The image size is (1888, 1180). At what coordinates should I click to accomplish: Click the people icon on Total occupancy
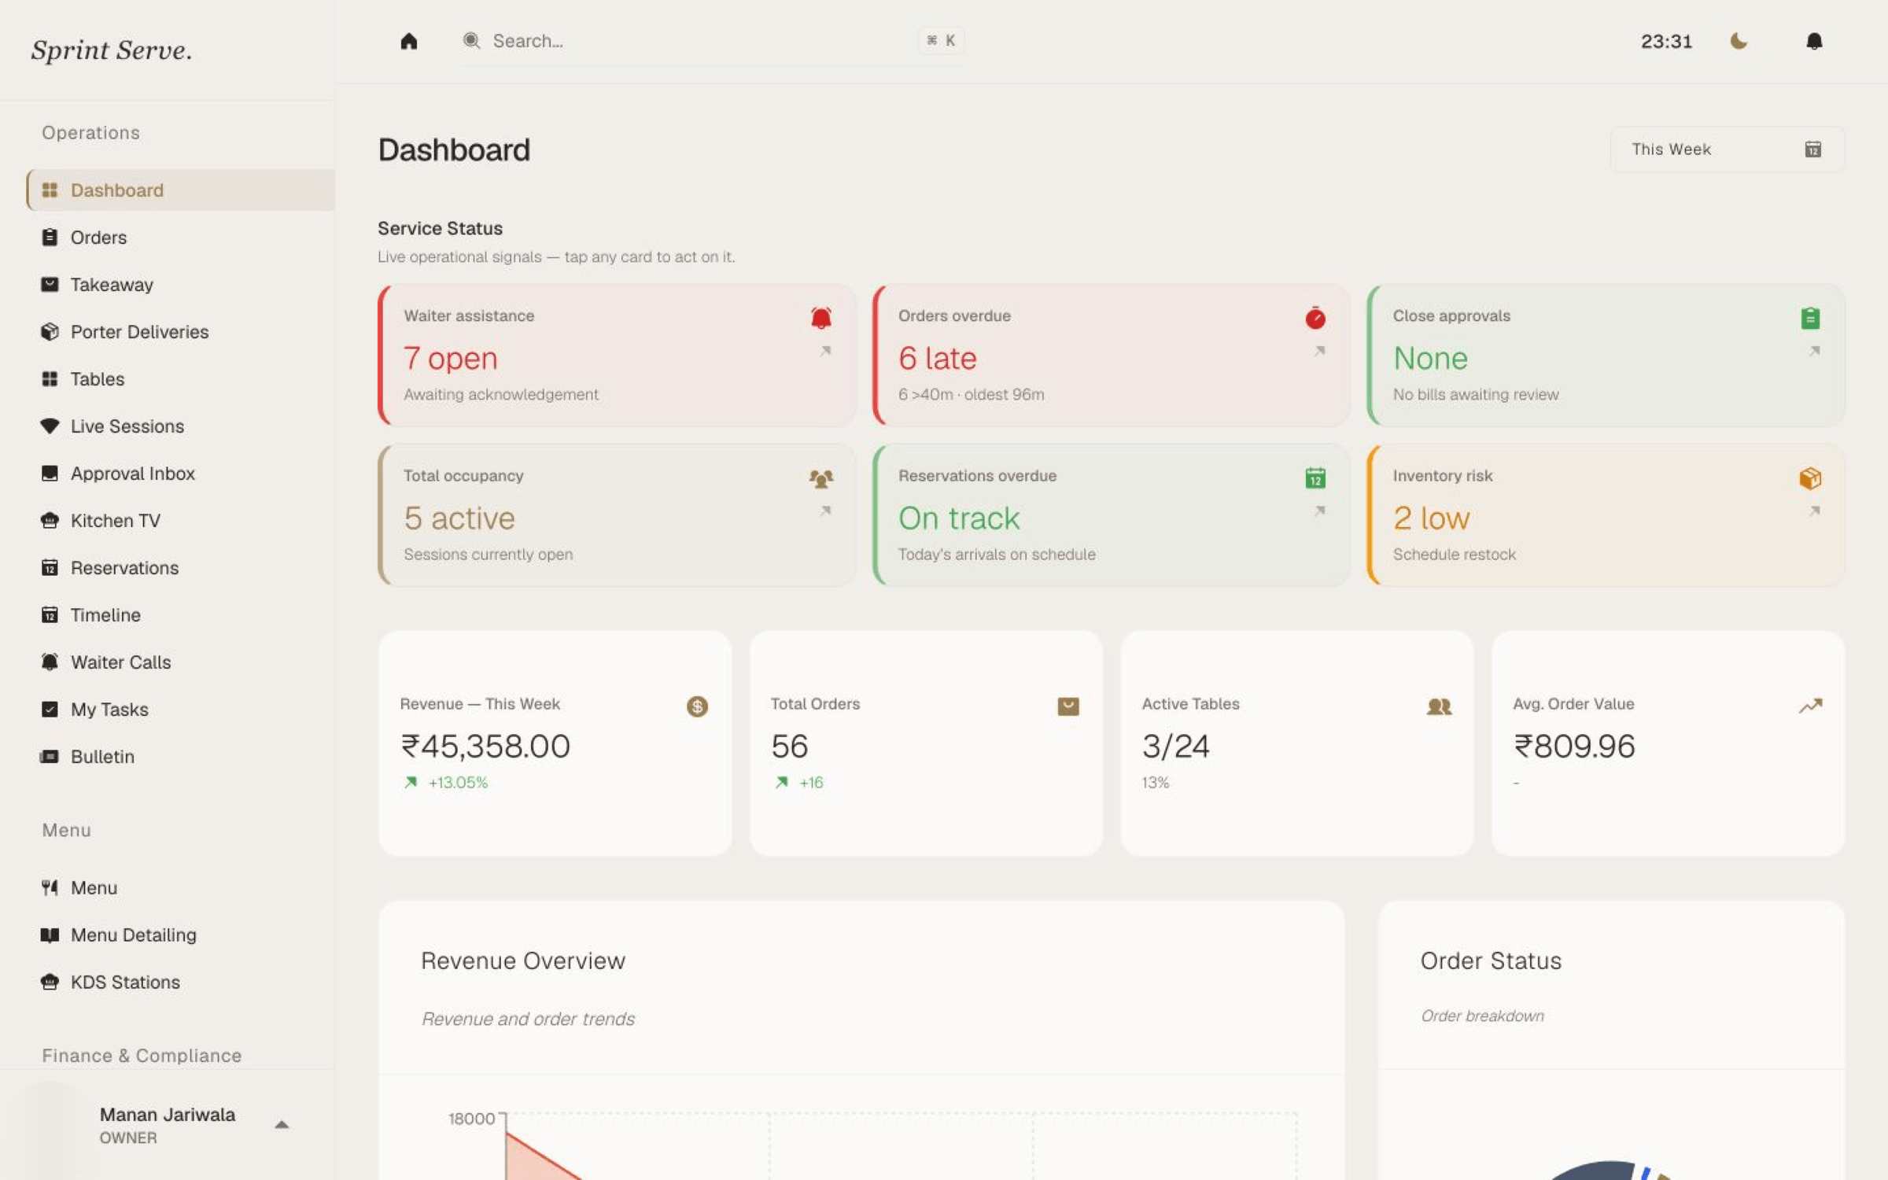pos(821,478)
